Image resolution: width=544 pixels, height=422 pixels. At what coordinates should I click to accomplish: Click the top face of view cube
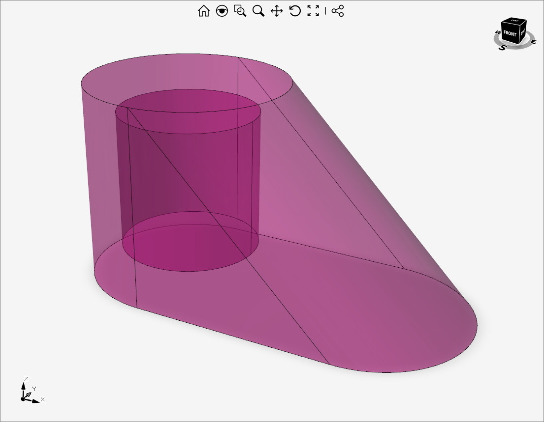point(514,21)
